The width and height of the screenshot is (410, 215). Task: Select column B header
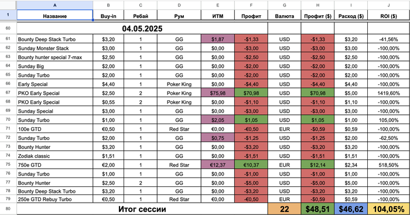pyautogui.click(x=108, y=5)
